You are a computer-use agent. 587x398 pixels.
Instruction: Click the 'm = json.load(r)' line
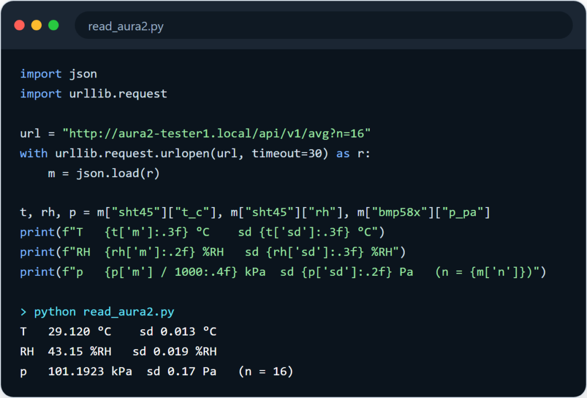[104, 173]
